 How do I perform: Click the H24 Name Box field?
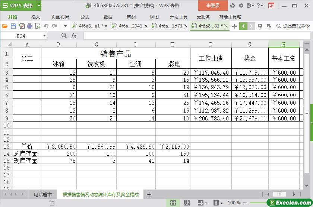(x=21, y=36)
